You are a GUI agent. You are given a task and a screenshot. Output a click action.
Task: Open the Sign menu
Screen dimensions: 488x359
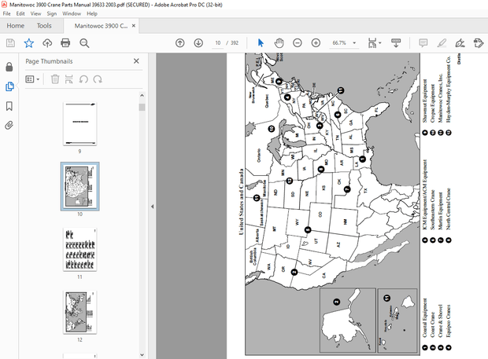click(x=52, y=13)
